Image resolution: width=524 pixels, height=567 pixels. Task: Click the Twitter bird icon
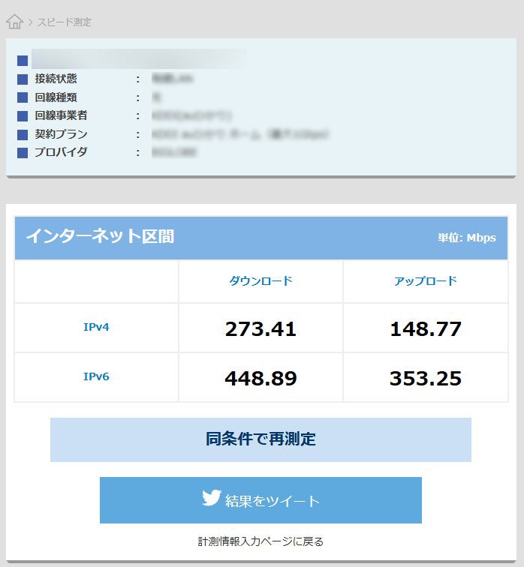[212, 498]
